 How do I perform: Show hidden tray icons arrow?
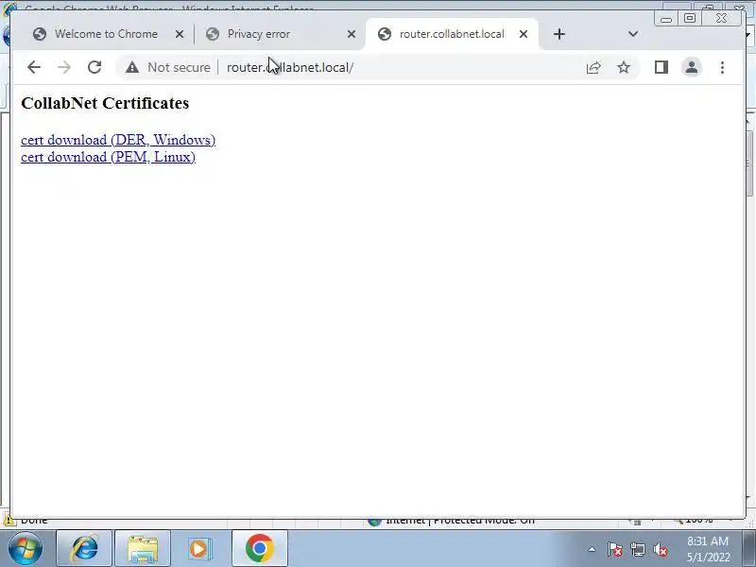click(592, 549)
